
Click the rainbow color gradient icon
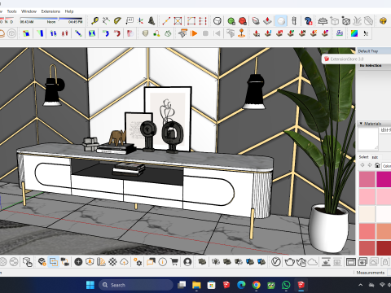click(354, 33)
